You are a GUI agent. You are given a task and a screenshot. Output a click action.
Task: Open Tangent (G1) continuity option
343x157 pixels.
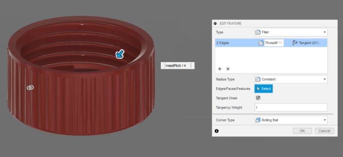306,43
